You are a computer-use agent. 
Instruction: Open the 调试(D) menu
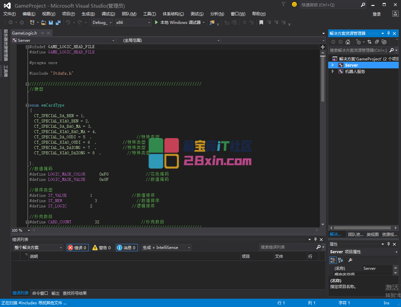coord(108,14)
